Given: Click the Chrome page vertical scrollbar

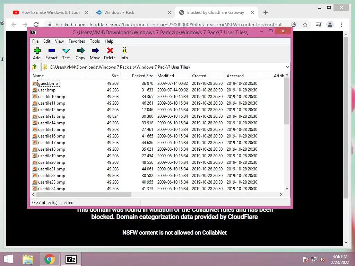Looking at the screenshot, I should (346, 118).
